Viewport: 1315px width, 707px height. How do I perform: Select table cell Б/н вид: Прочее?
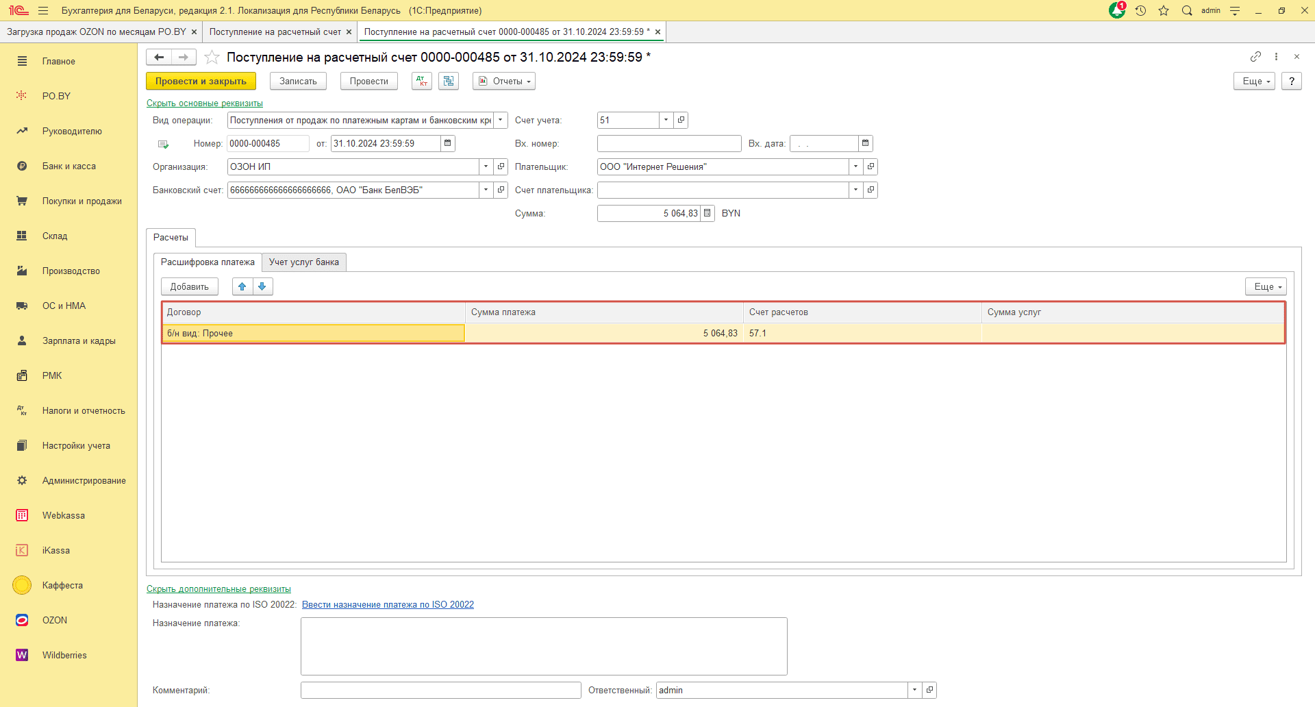click(314, 333)
